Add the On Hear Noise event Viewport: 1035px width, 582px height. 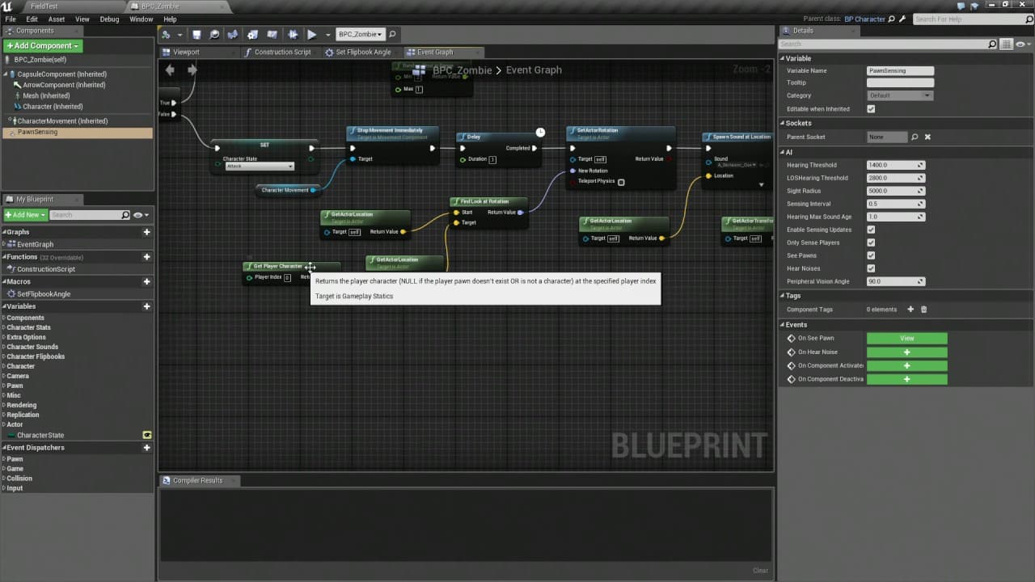click(906, 352)
